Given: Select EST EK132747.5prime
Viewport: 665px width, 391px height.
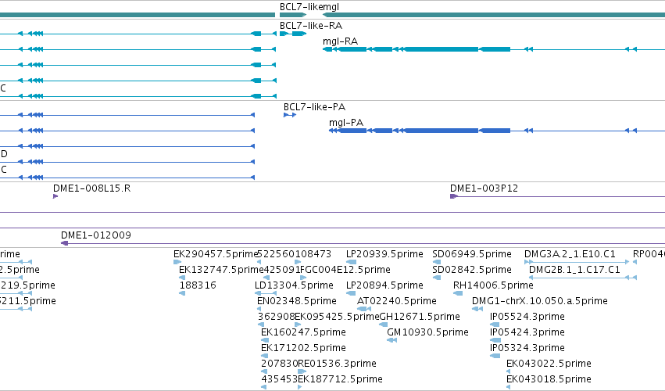Looking at the screenshot, I should tap(221, 270).
